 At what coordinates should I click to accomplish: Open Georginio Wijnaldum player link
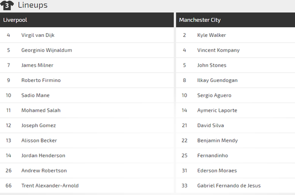[46, 50]
